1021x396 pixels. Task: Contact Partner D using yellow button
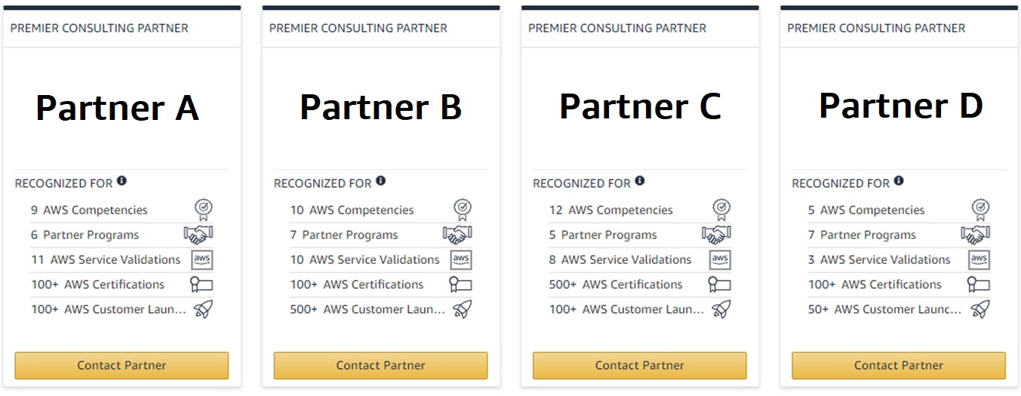899,365
